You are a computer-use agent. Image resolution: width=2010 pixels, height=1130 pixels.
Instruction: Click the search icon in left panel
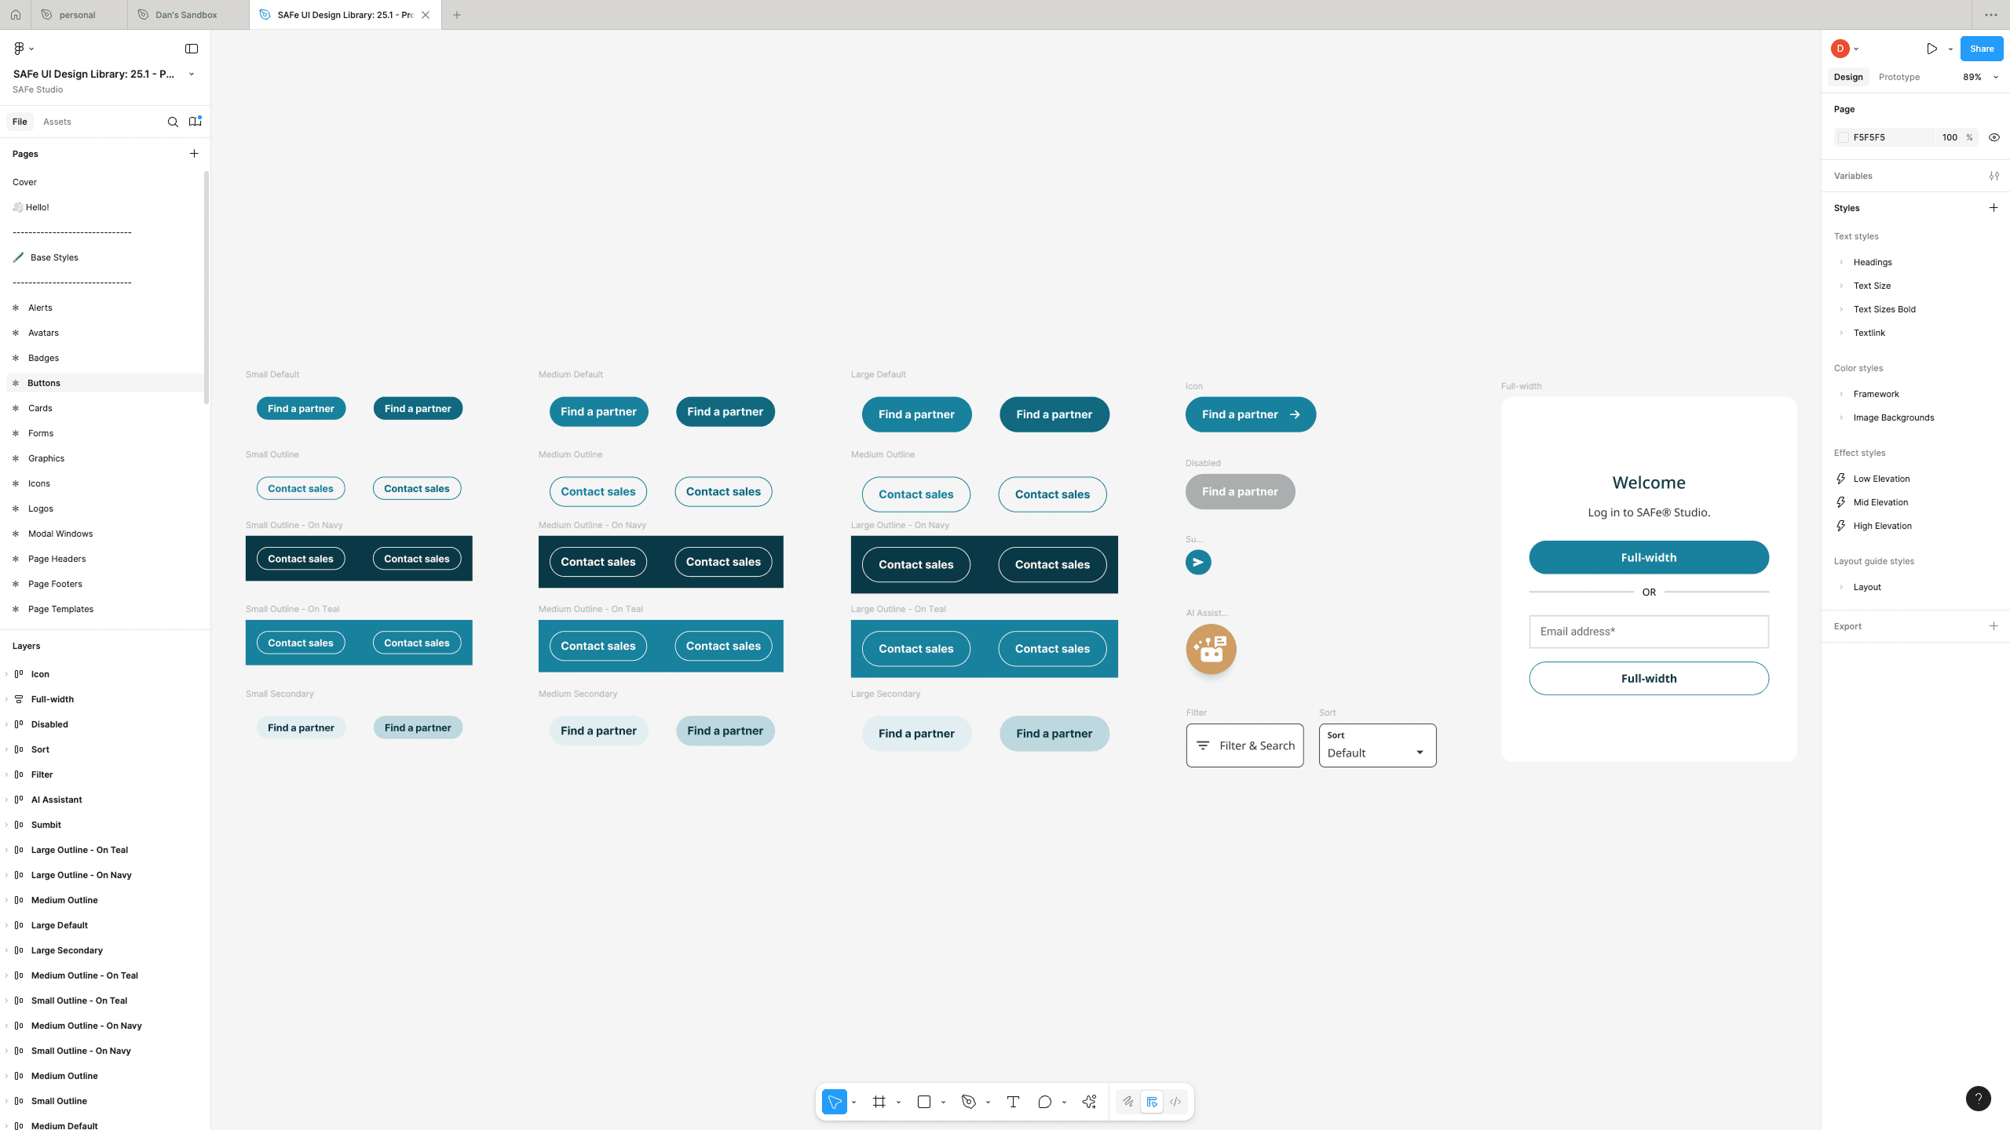tap(173, 122)
